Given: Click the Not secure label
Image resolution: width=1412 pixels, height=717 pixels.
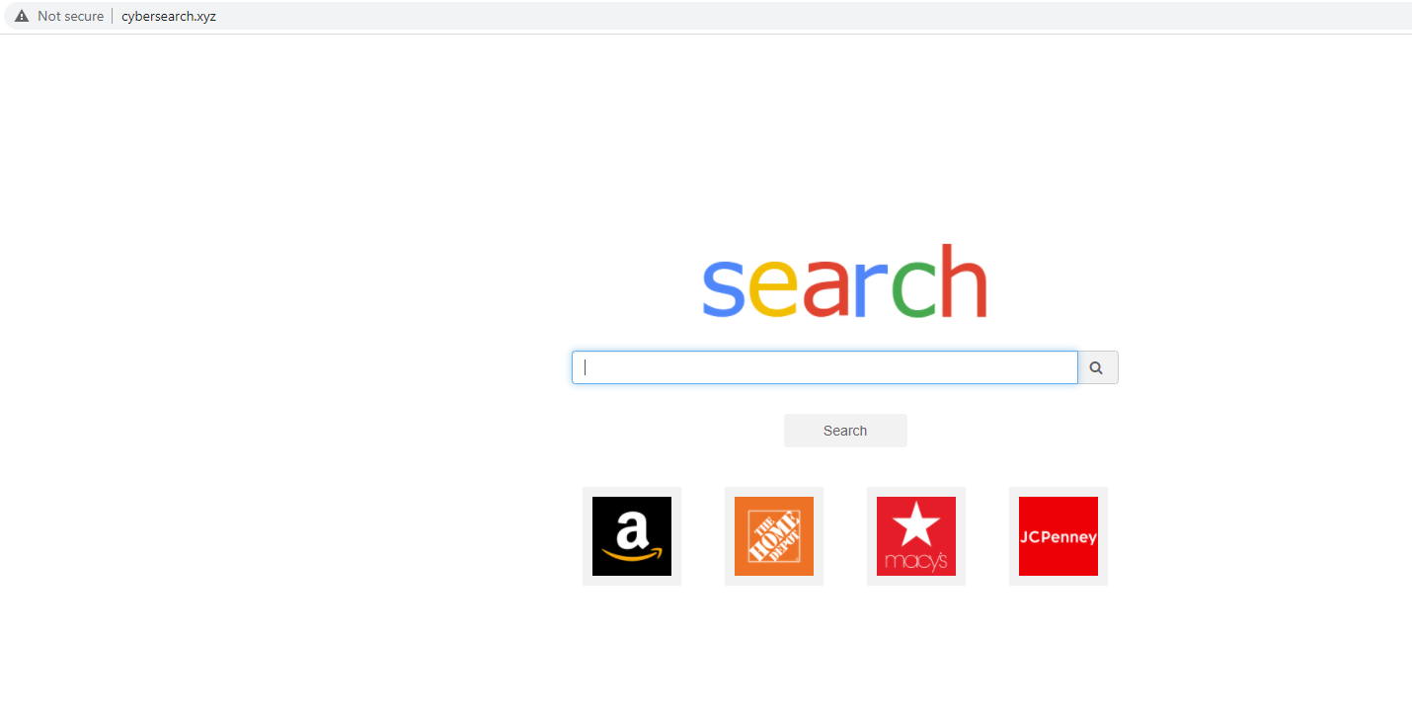Looking at the screenshot, I should pyautogui.click(x=70, y=16).
